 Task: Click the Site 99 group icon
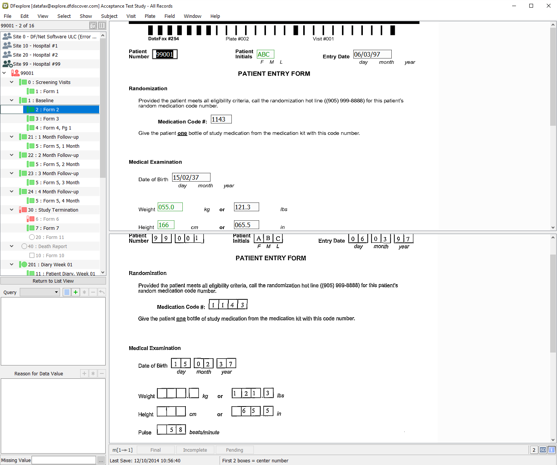pyautogui.click(x=7, y=64)
